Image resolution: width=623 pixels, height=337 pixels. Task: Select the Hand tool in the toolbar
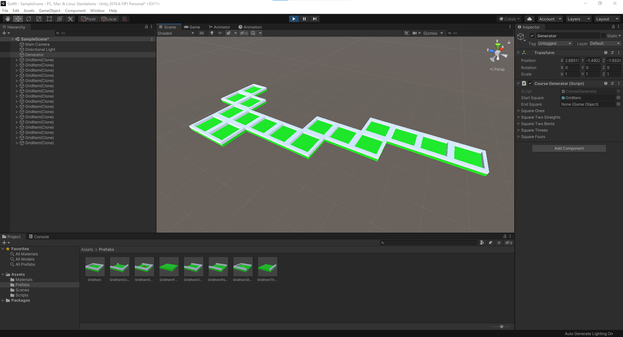pos(7,18)
